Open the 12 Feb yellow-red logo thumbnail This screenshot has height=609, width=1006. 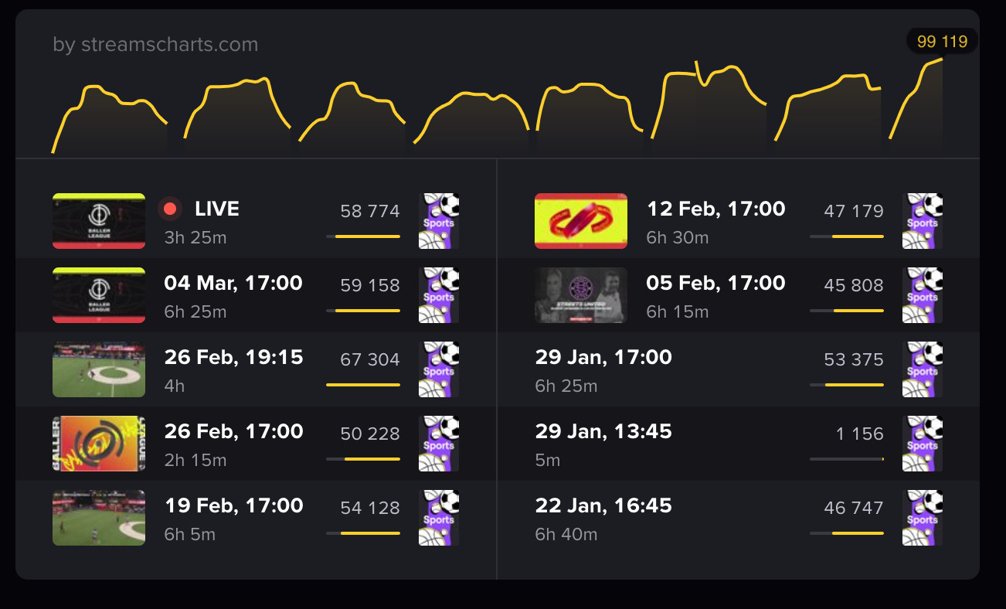point(581,221)
